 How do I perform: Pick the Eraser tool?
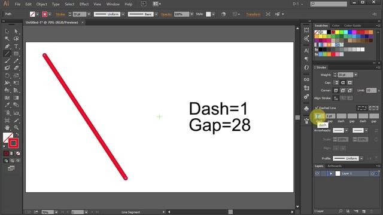(x=16, y=68)
